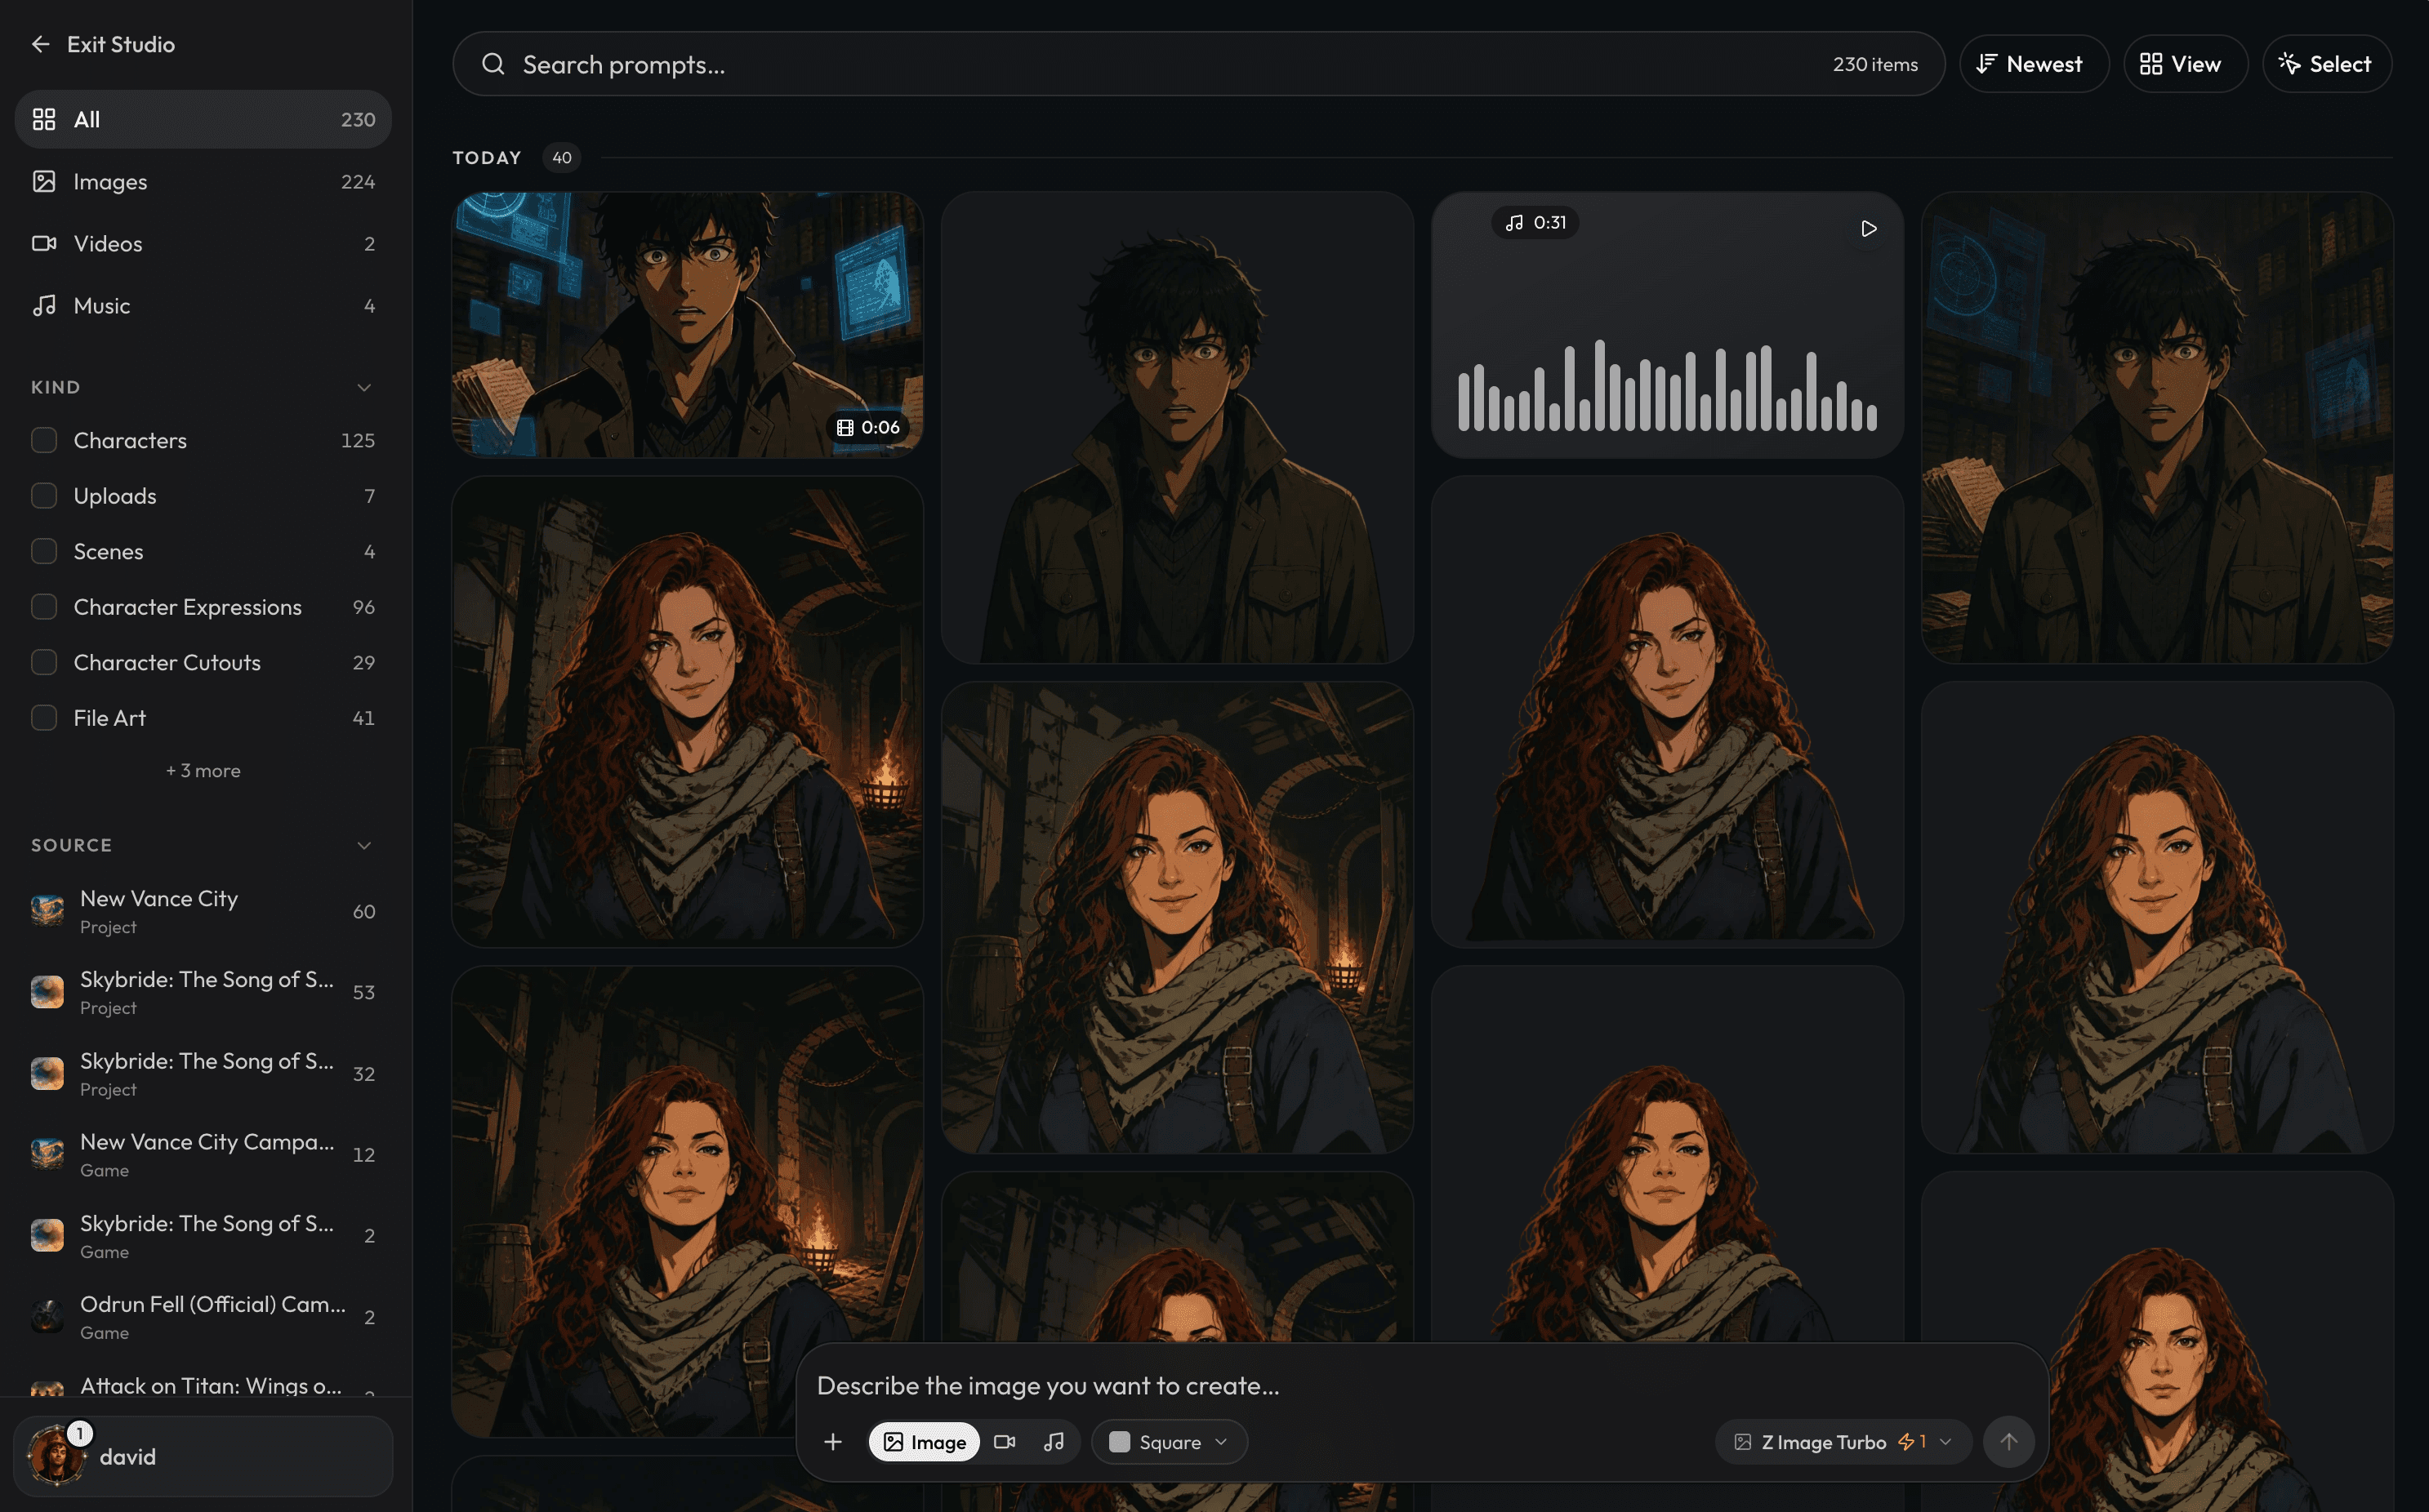
Task: Click the New Vance City project icon
Action: point(47,911)
